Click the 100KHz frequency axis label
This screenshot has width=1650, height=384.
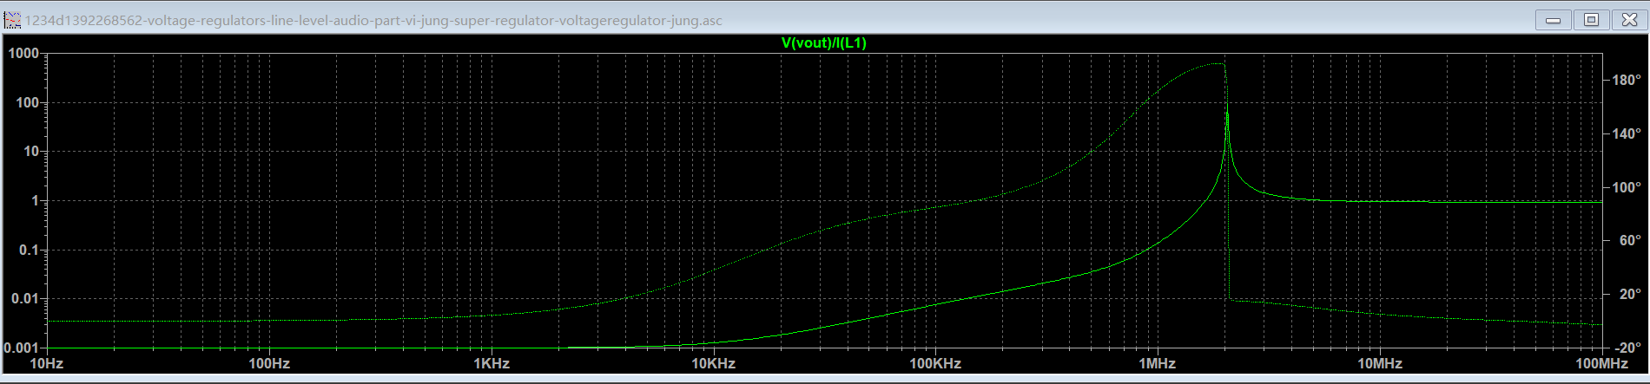(x=935, y=363)
